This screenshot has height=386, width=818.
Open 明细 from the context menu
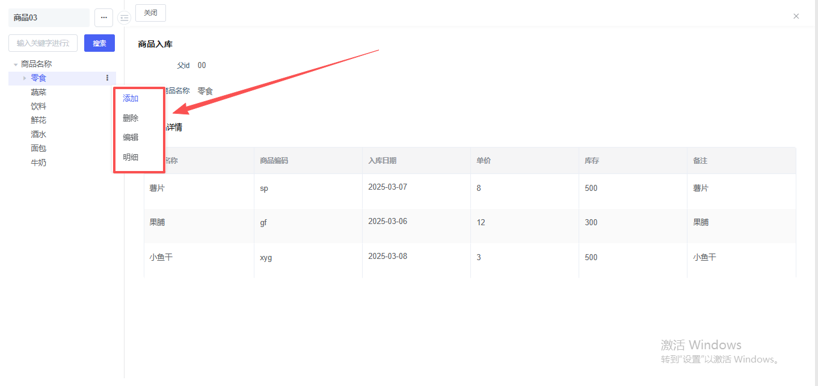click(x=131, y=157)
